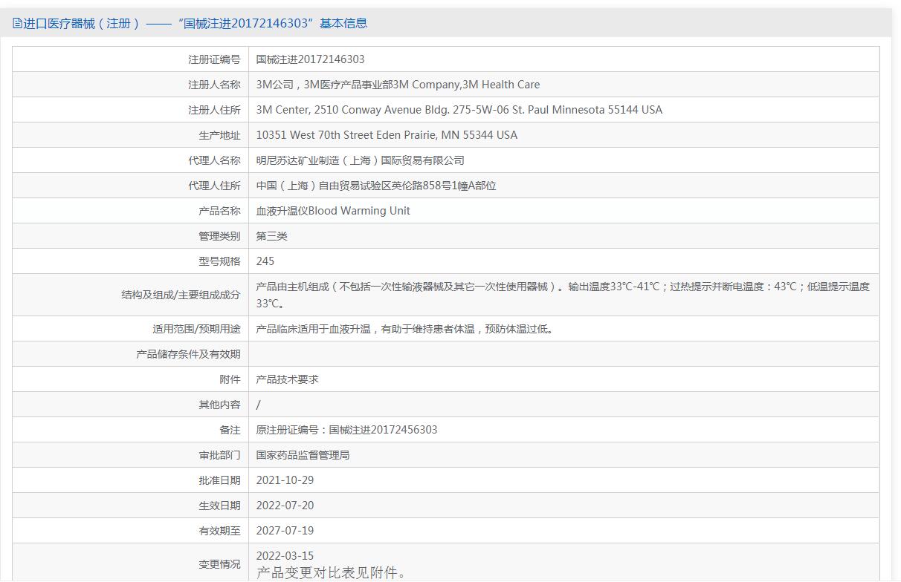Select the 原注册证编号：国械注进20172456303 remark
901x582 pixels.
pos(347,430)
